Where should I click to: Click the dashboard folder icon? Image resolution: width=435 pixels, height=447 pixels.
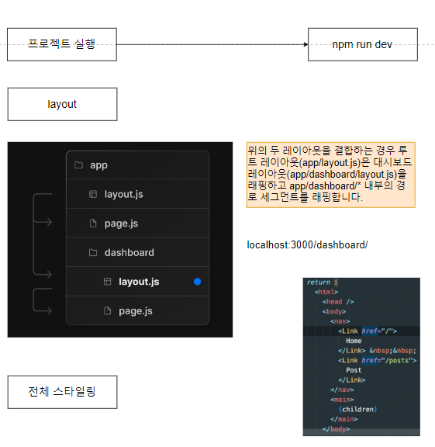coord(93,252)
